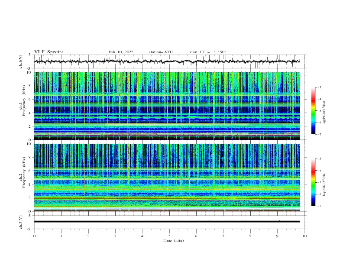This screenshot has height=265, width=343.
Task: Select the ch.2 colorbar "log(PSD)(V²/Hz)" label
Action: click(324, 184)
